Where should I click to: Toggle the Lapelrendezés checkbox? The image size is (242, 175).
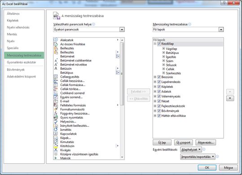[159, 82]
